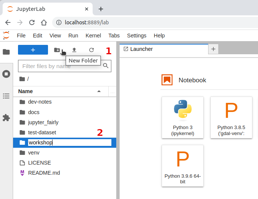Sort files by Name column header
Image resolution: width=258 pixels, height=199 pixels.
click(61, 91)
